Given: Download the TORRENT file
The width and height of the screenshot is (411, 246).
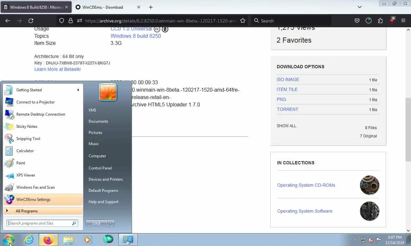Looking at the screenshot, I should tap(287, 109).
